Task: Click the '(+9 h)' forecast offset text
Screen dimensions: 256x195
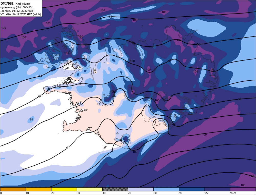Action: point(37,14)
